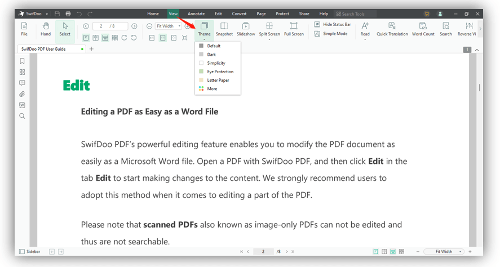Launch Quick Translation

pos(392,29)
